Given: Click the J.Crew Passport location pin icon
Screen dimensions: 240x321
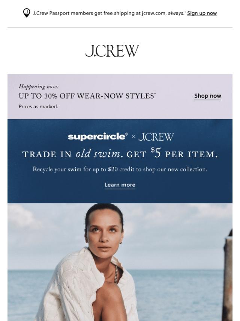Looking at the screenshot, I should [27, 13].
